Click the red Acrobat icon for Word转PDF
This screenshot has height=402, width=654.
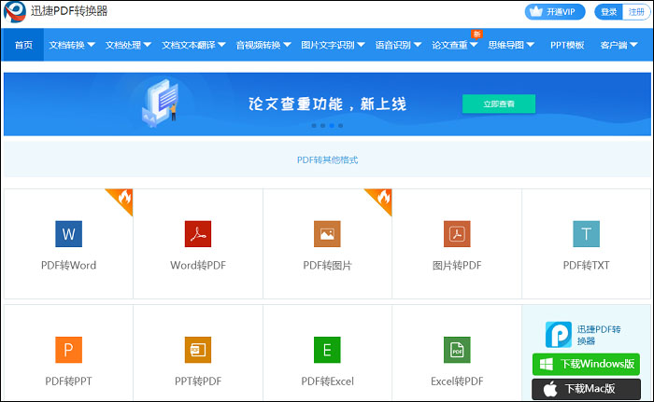tap(198, 234)
